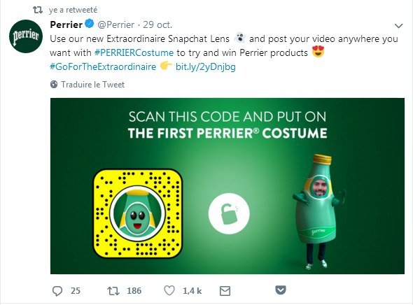Image resolution: width=413 pixels, height=305 pixels.
Task: Like the tweet with heart icon
Action: coord(169,290)
